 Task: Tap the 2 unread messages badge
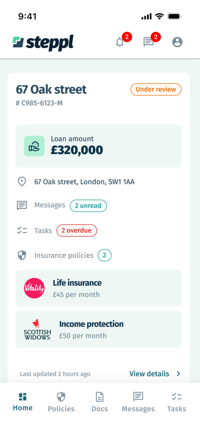pyautogui.click(x=88, y=206)
